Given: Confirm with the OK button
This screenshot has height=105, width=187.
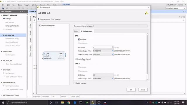Looking at the screenshot, I should [131, 90].
